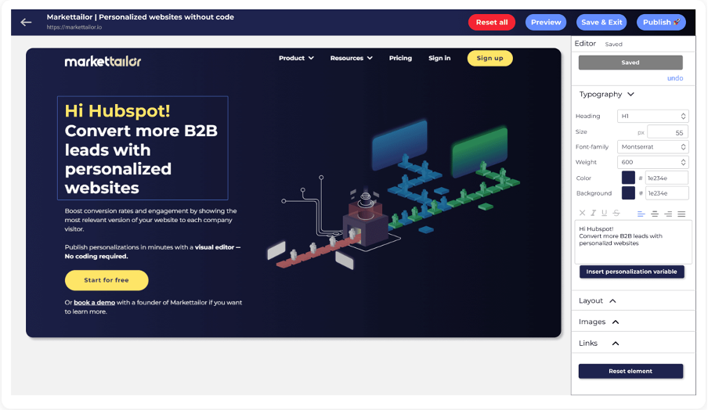Image resolution: width=708 pixels, height=410 pixels.
Task: Click the grey Saved button
Action: [630, 63]
